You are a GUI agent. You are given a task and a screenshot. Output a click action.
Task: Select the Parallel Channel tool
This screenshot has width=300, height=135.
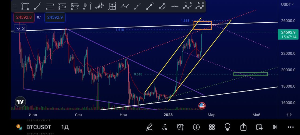tap(162, 6)
